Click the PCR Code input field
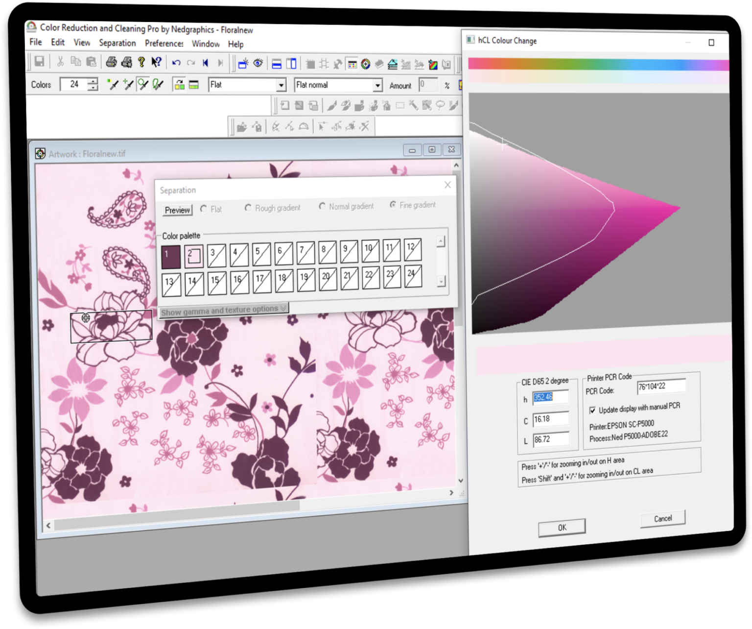The image size is (752, 629). [x=660, y=387]
